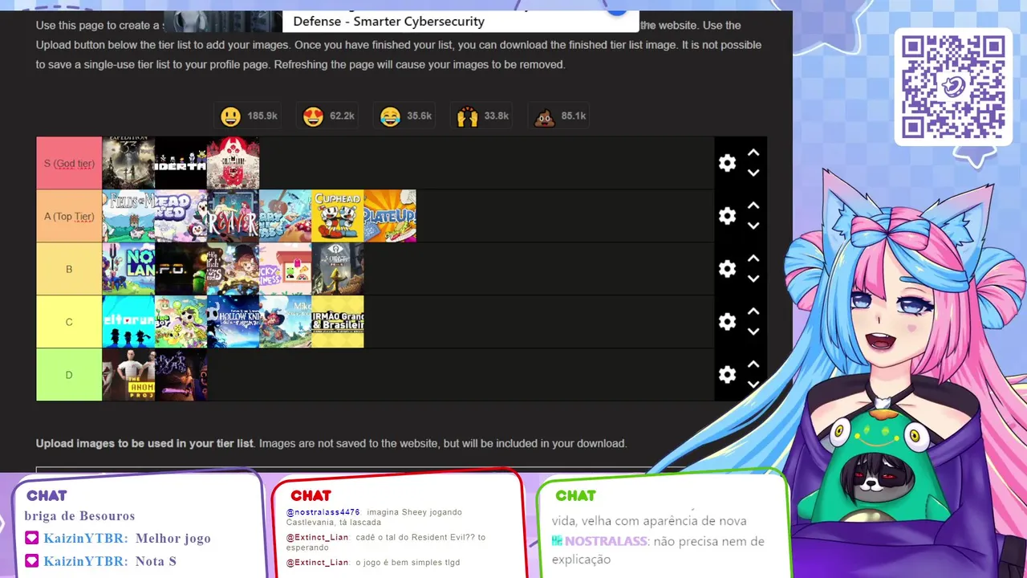Select the S (God tier) label cell
Viewport: 1027px width, 578px height.
(69, 163)
